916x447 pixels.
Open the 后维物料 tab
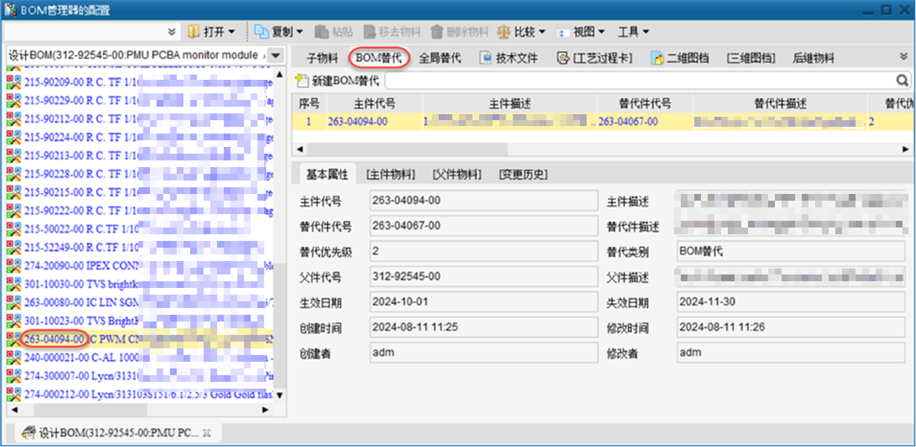tap(813, 58)
